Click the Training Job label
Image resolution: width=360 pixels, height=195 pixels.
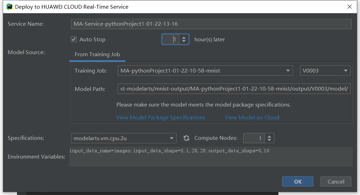[91, 71]
